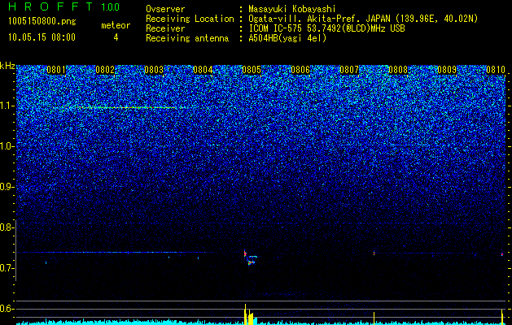512x325 pixels.
Task: Click the 0808 time marker
Action: 398,70
